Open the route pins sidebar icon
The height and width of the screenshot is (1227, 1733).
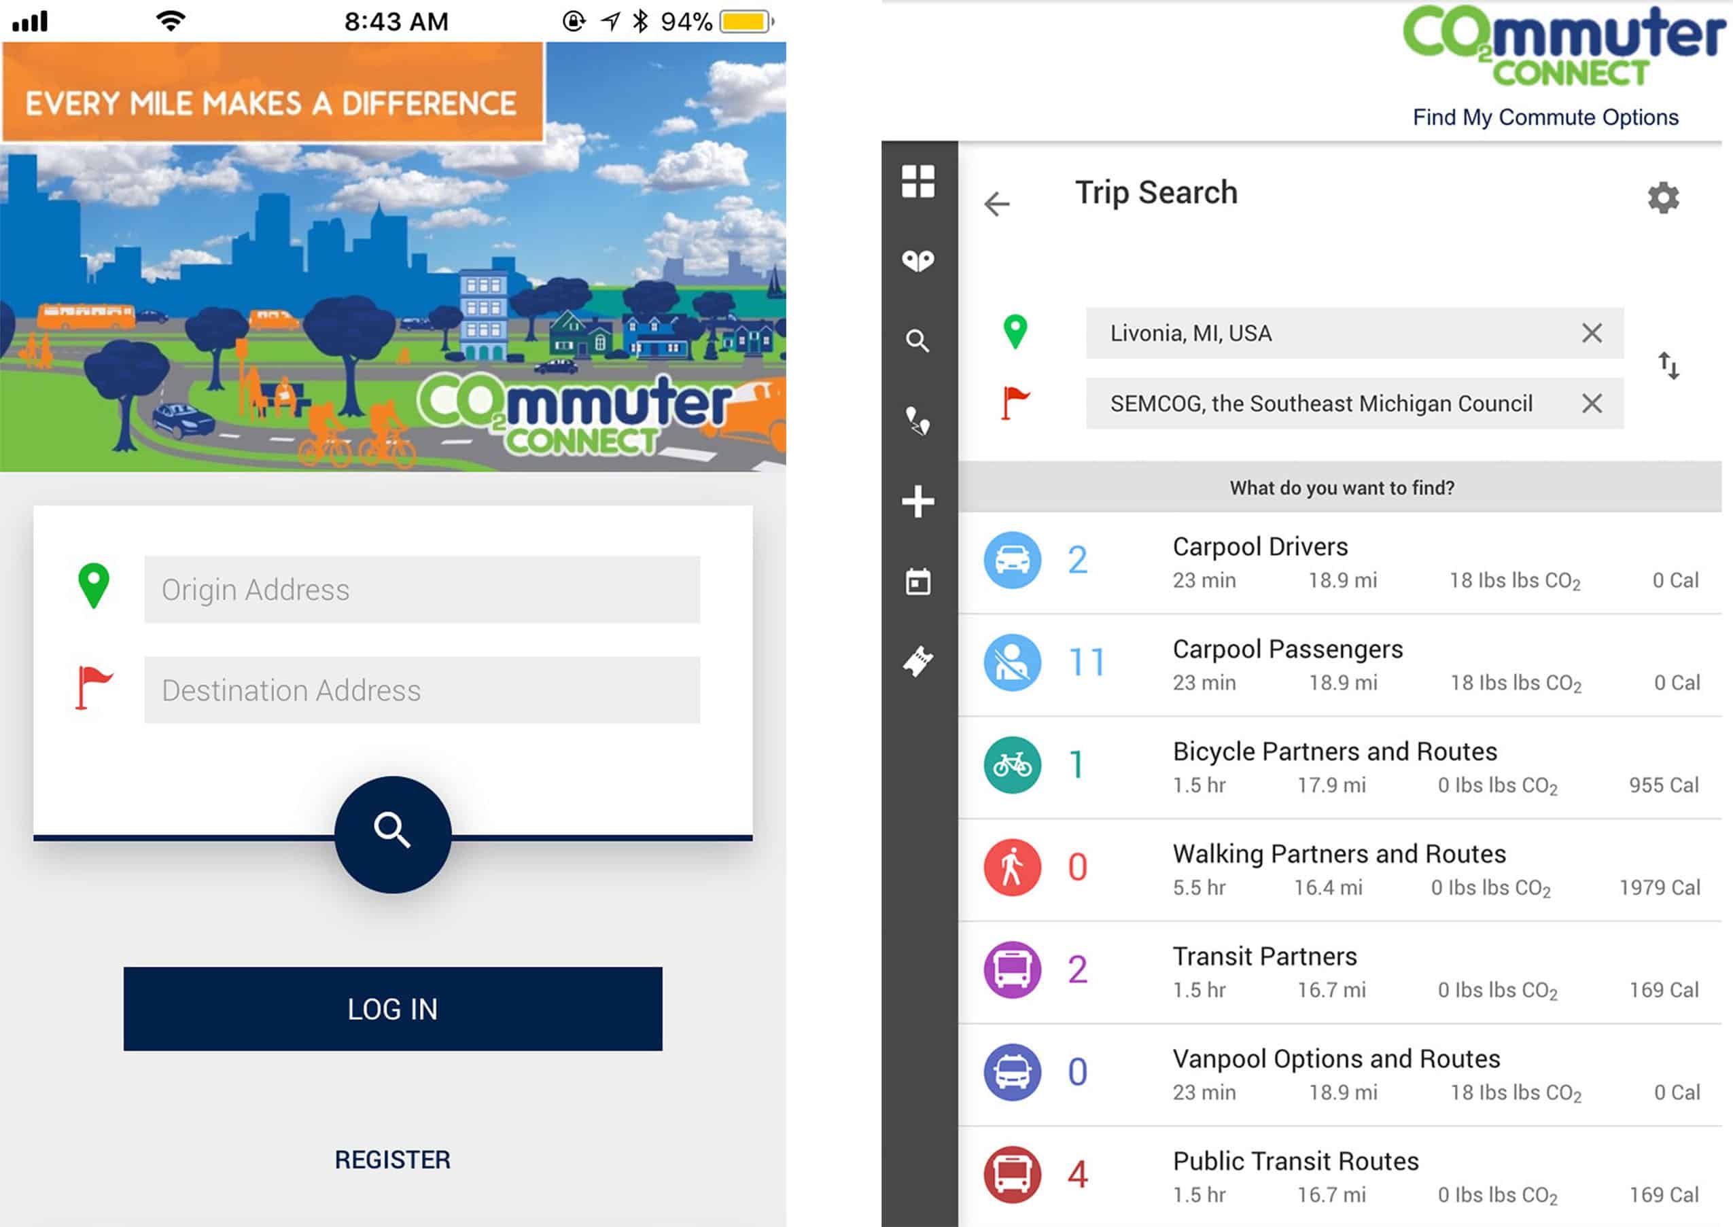[x=917, y=421]
